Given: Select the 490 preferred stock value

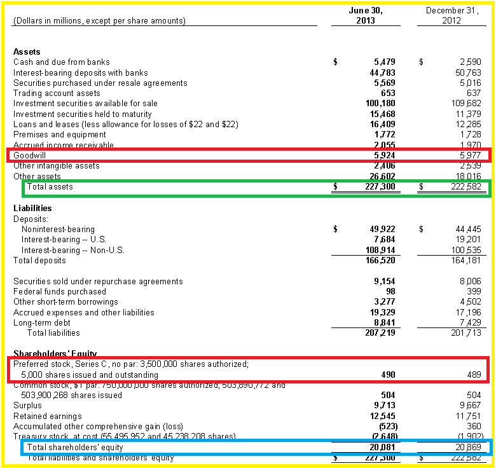Looking at the screenshot, I should [x=388, y=375].
